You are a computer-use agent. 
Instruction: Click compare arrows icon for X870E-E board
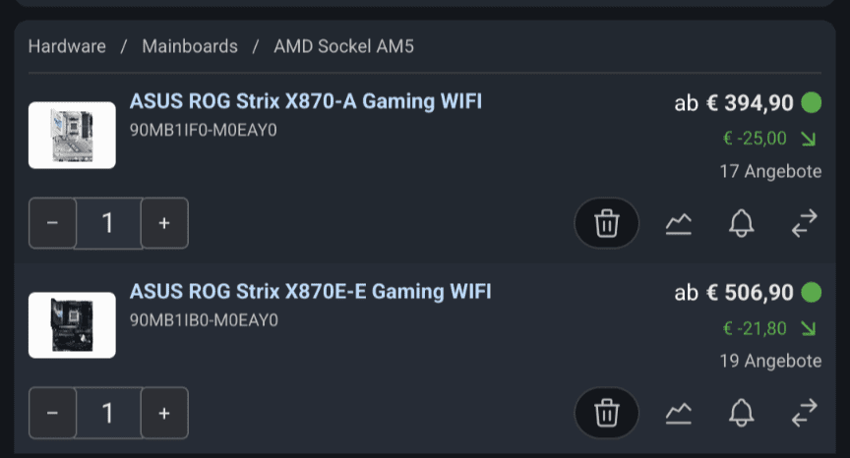pos(804,413)
